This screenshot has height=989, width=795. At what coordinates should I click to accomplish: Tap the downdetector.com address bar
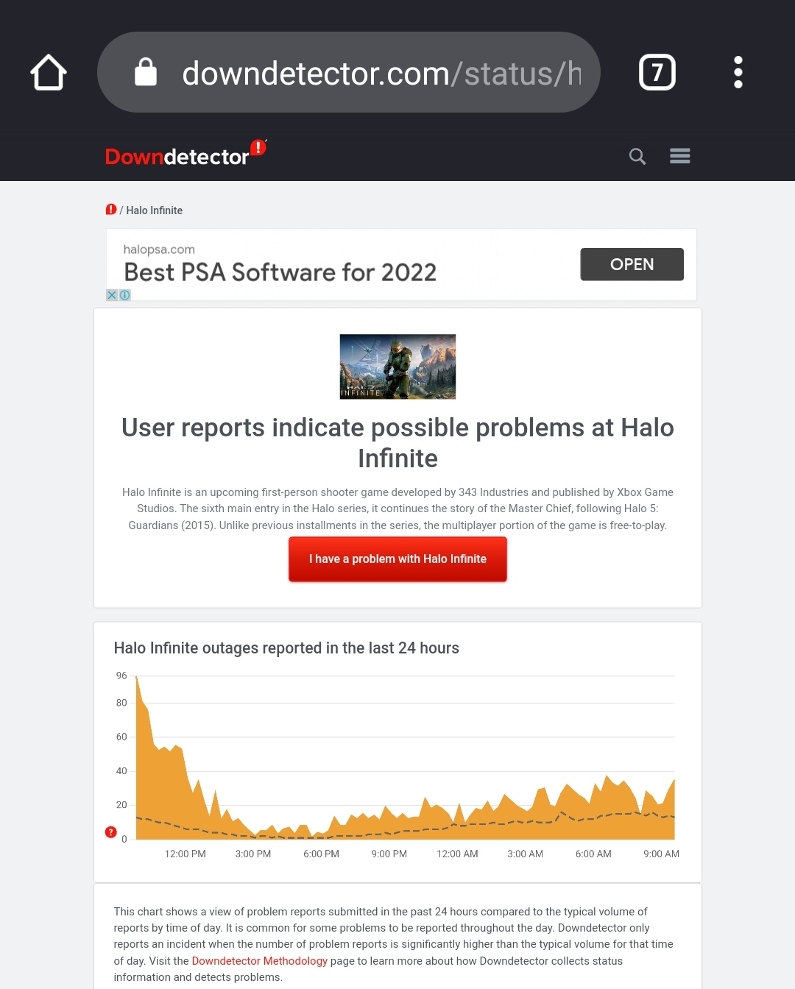click(349, 72)
